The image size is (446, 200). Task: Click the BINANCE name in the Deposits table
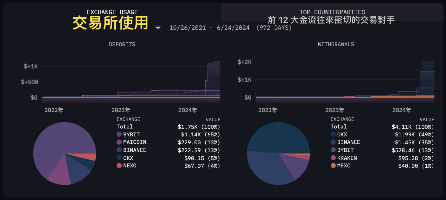pos(135,150)
